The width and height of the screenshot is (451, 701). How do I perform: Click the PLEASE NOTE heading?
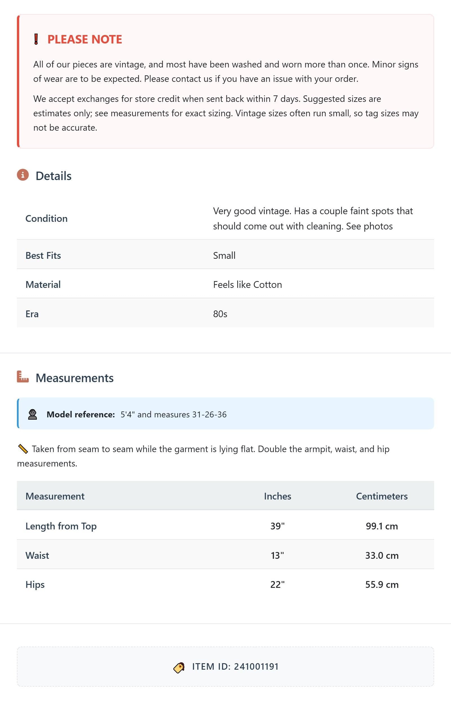(x=85, y=39)
